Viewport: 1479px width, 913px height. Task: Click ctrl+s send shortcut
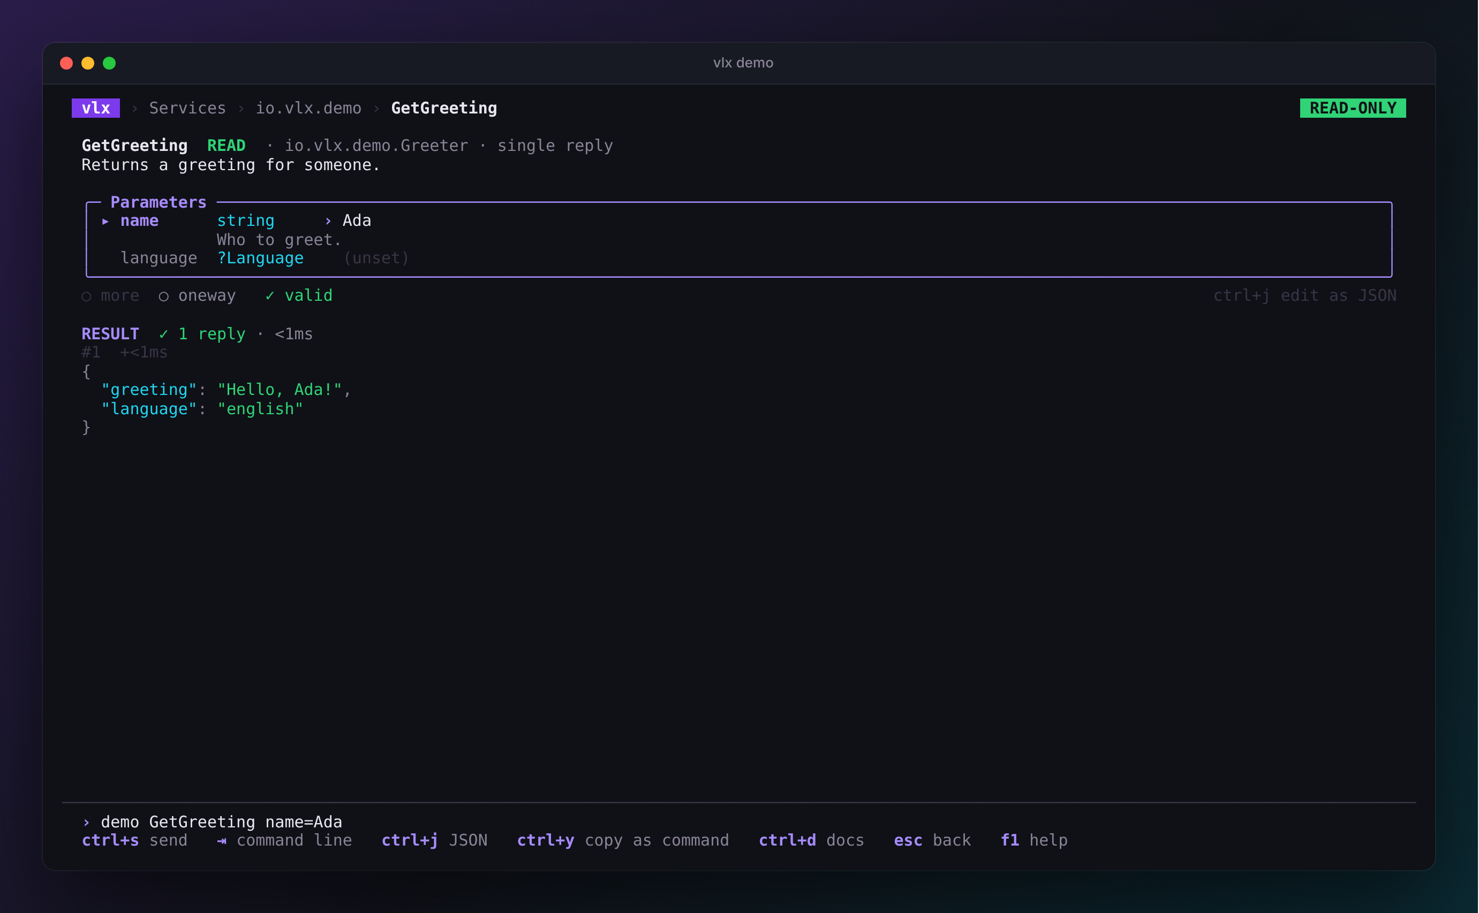pyautogui.click(x=134, y=841)
